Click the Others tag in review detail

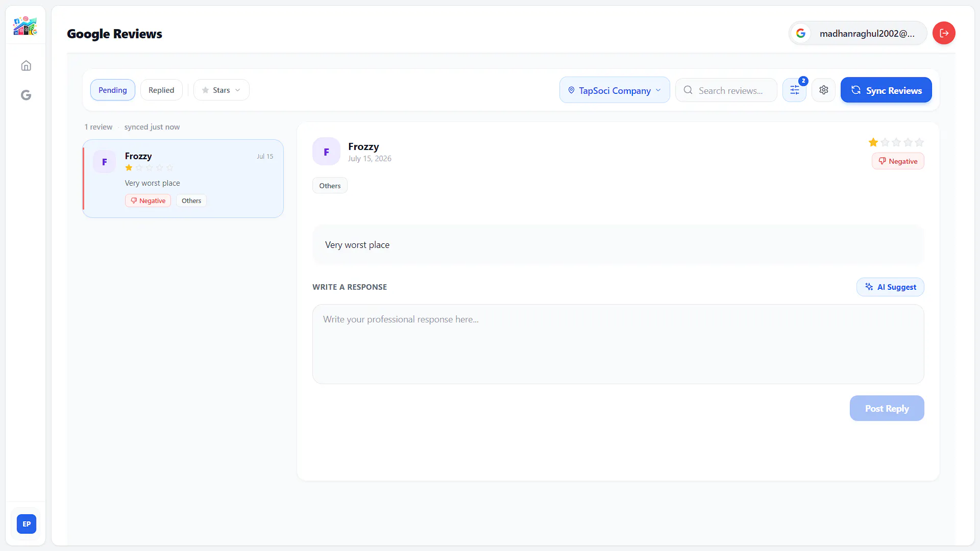(x=330, y=186)
